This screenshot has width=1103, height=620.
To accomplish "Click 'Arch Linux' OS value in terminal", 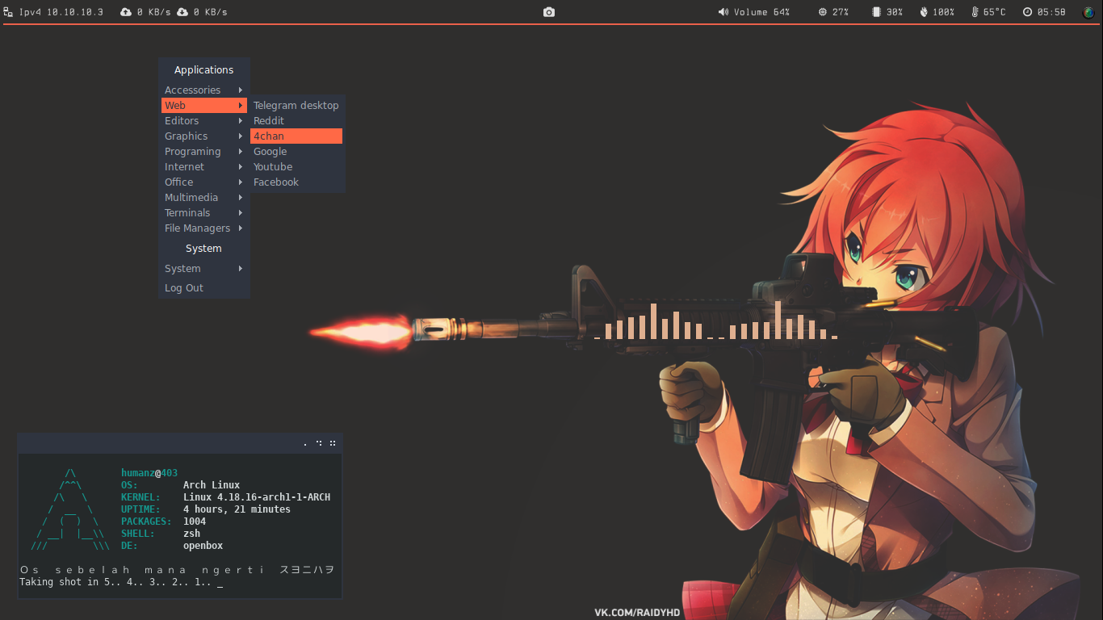I will pos(212,485).
